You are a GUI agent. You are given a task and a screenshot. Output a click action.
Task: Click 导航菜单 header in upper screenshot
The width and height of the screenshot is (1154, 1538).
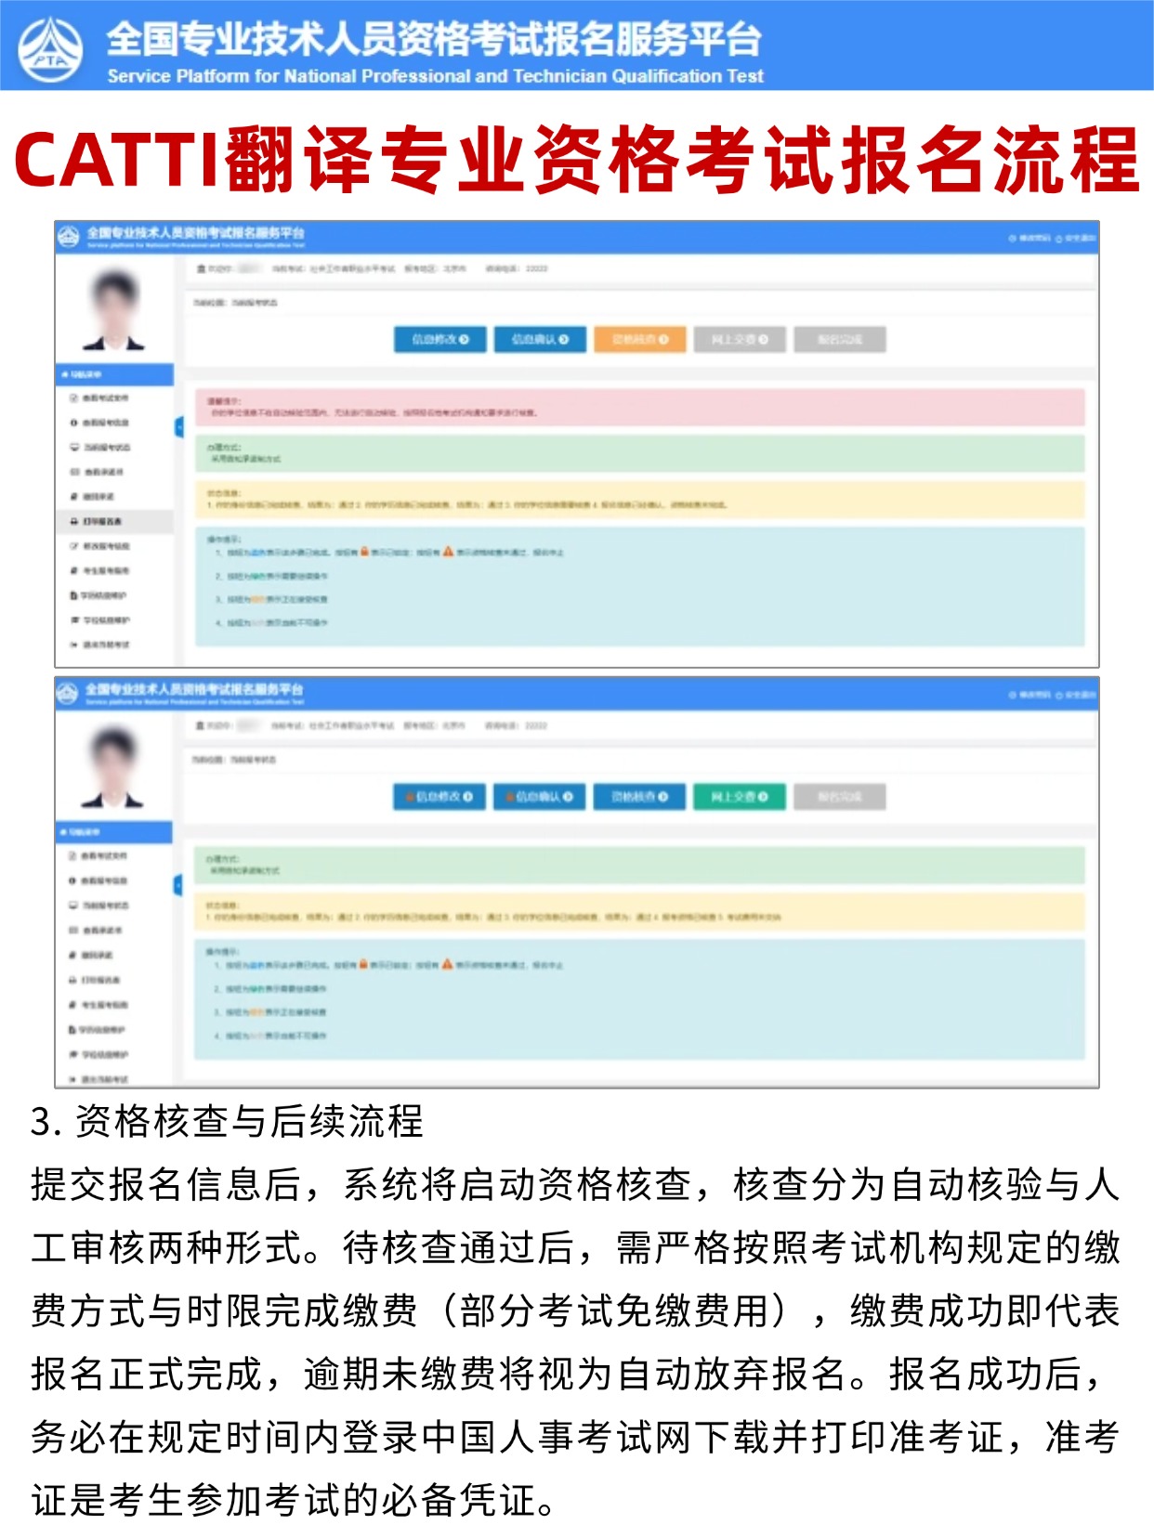(114, 374)
